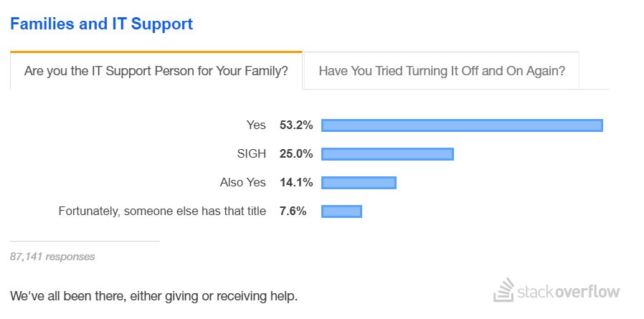Click the 'SIGH' answer label
Image resolution: width=644 pixels, height=319 pixels.
pos(251,153)
